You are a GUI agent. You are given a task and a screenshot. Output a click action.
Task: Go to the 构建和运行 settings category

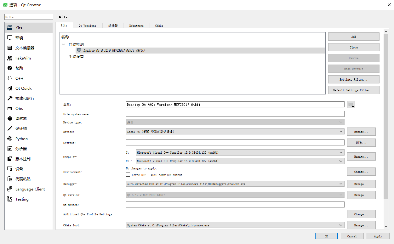29,98
